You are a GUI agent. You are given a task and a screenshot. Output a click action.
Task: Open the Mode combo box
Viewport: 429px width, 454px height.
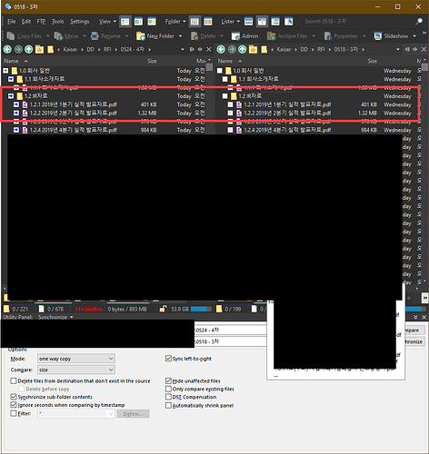pos(76,359)
